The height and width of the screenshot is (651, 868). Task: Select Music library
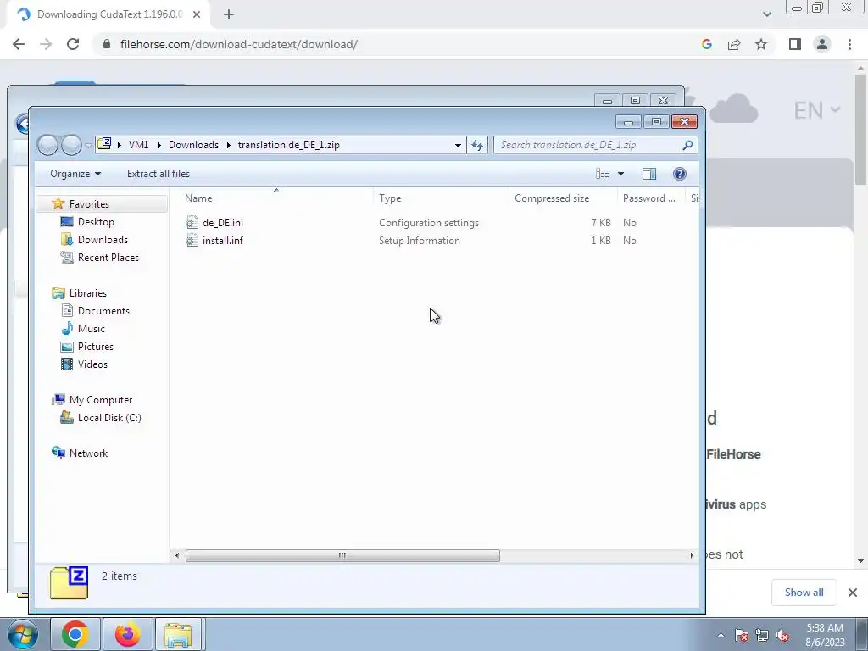92,329
